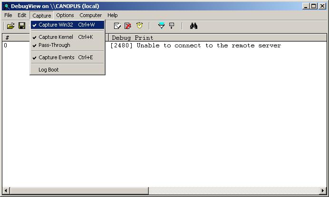Minimize the DebugView window
Image resolution: width=329 pixels, height=197 pixels.
pyautogui.click(x=306, y=6)
